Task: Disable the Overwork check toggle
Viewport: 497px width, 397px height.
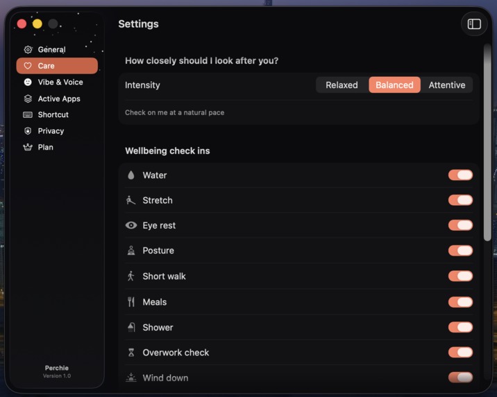Action: (460, 352)
